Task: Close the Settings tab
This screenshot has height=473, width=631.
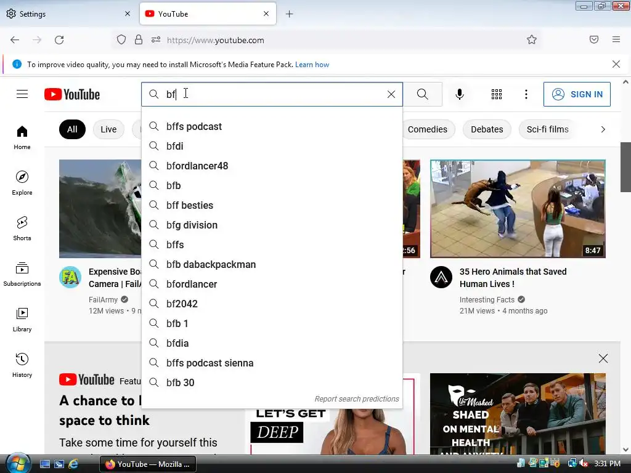Action: tap(128, 14)
